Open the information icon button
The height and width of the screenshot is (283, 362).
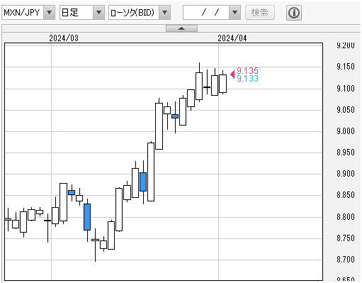point(294,13)
